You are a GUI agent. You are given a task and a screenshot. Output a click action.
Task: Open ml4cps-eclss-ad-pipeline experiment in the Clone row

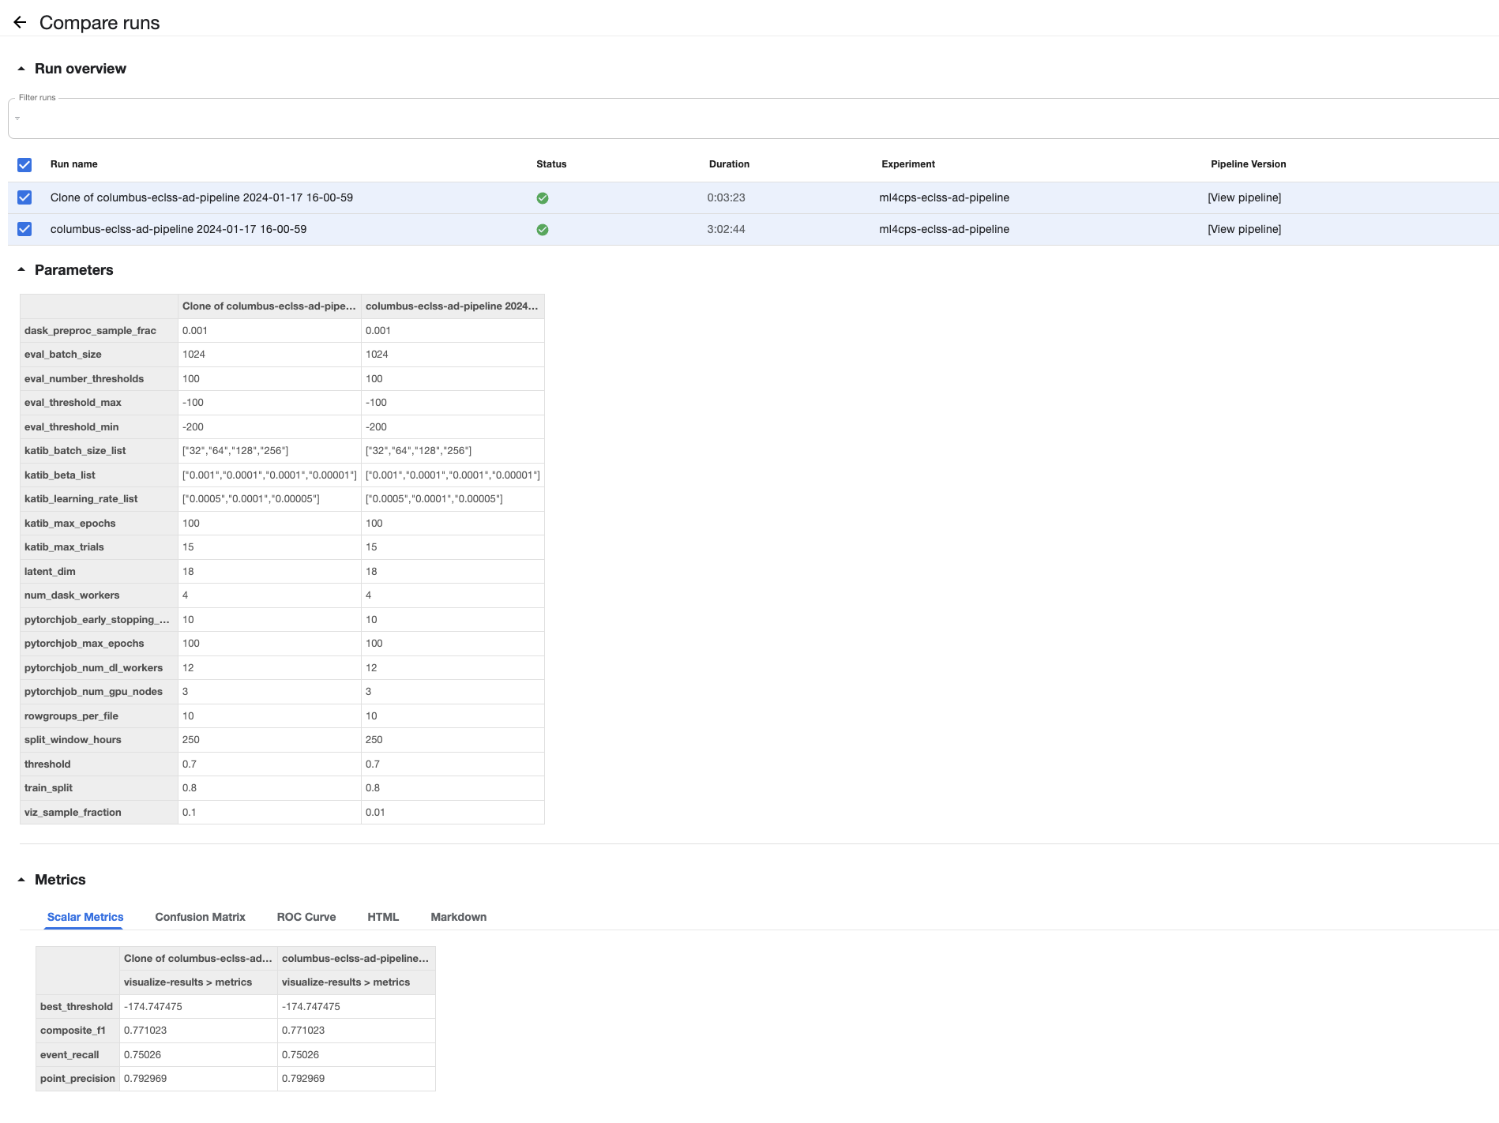click(944, 197)
